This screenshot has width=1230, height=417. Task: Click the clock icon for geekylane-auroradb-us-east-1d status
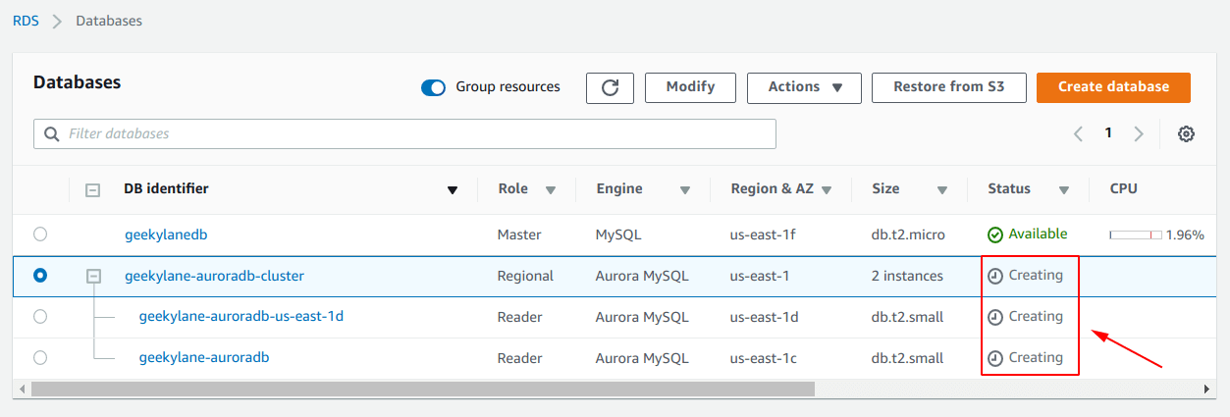995,317
